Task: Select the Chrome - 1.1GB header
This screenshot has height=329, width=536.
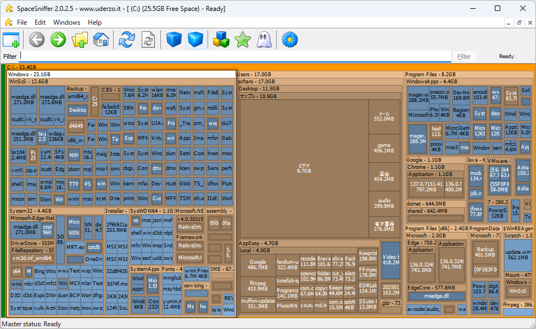Action: (436, 167)
